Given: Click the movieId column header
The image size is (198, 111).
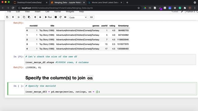Looking at the screenshot, I should coord(33,26).
